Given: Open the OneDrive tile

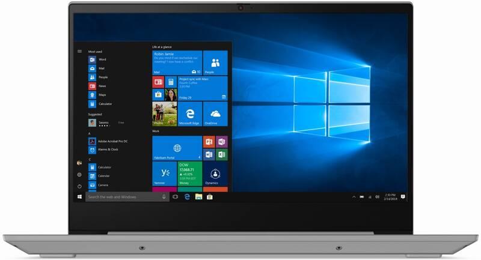Looking at the screenshot, I should pyautogui.click(x=215, y=114).
